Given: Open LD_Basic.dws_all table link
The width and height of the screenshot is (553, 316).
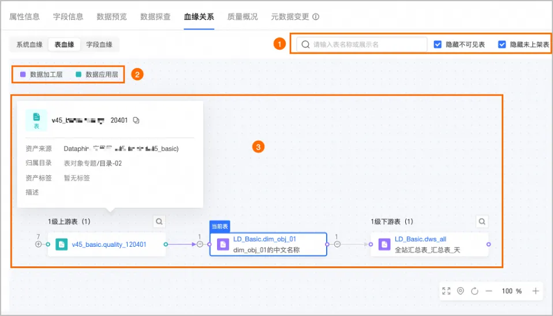Looking at the screenshot, I should pyautogui.click(x=420, y=239).
